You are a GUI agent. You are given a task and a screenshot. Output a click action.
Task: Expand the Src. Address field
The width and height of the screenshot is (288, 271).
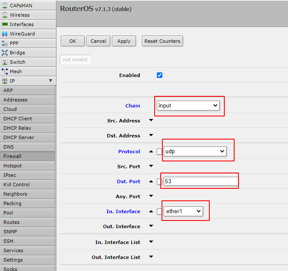(151, 120)
